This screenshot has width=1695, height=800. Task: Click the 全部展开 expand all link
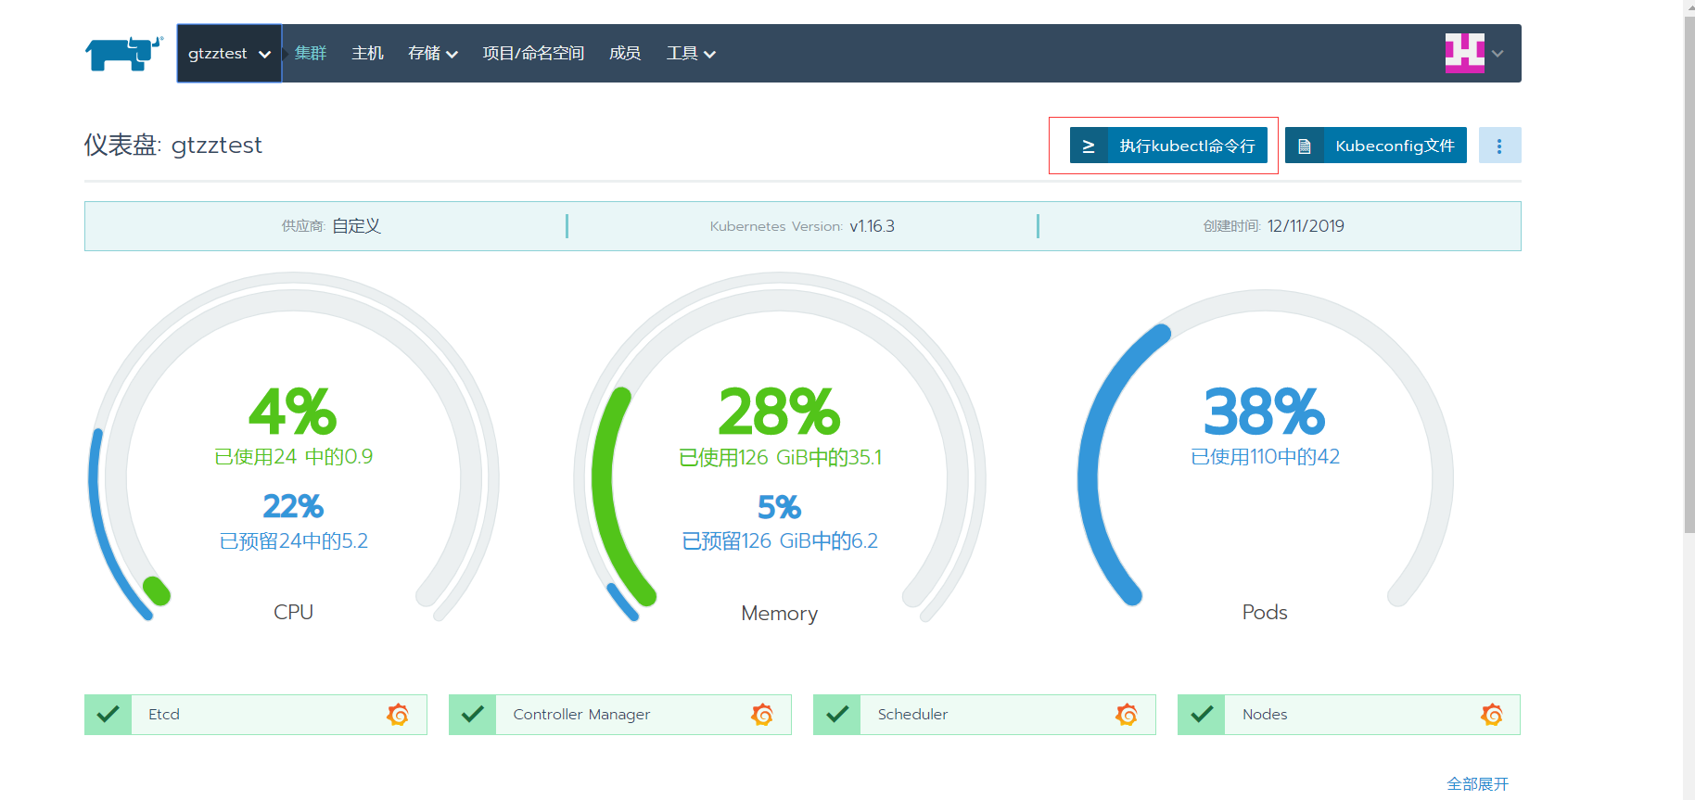(x=1478, y=784)
